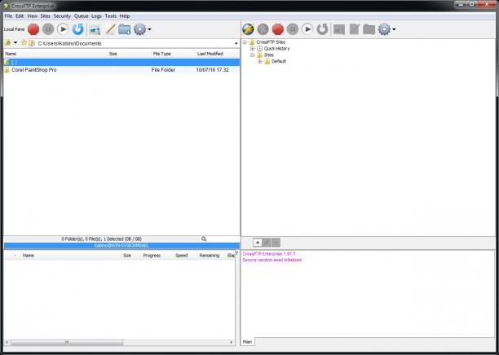Click the grayed edit site button

pos(267,243)
